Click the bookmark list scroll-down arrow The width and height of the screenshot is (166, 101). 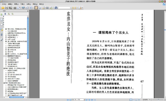pyautogui.click(x=28, y=95)
